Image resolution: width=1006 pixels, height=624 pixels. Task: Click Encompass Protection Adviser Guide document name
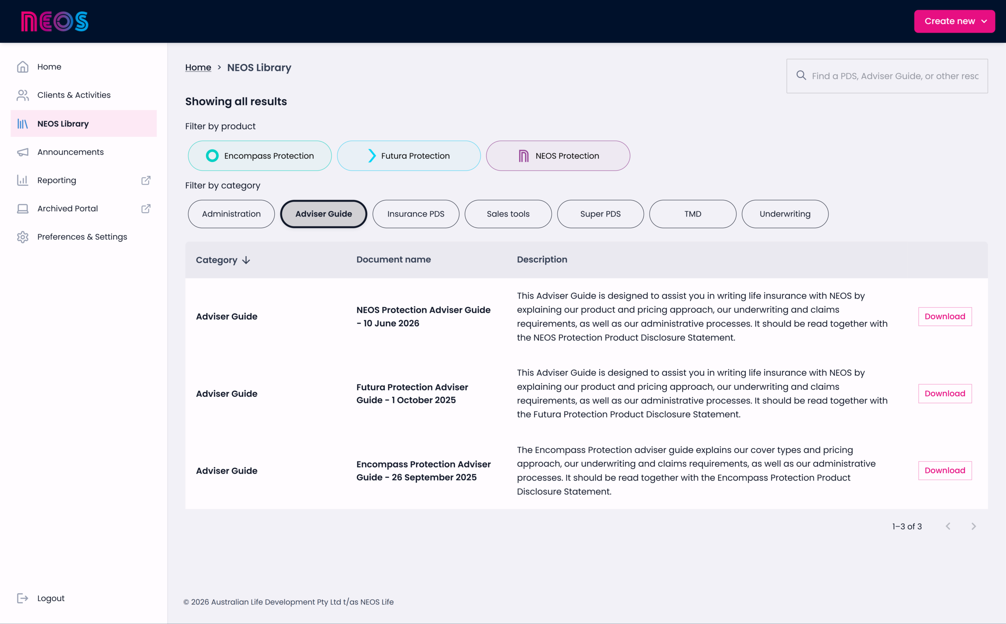point(423,470)
